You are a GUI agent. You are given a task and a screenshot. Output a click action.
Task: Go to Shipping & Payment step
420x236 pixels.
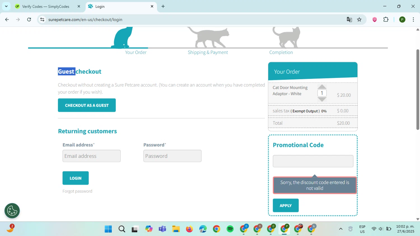pyautogui.click(x=208, y=52)
